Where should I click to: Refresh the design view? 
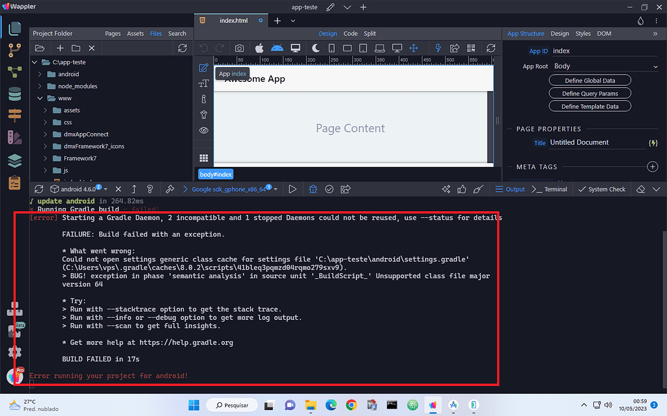pos(491,48)
